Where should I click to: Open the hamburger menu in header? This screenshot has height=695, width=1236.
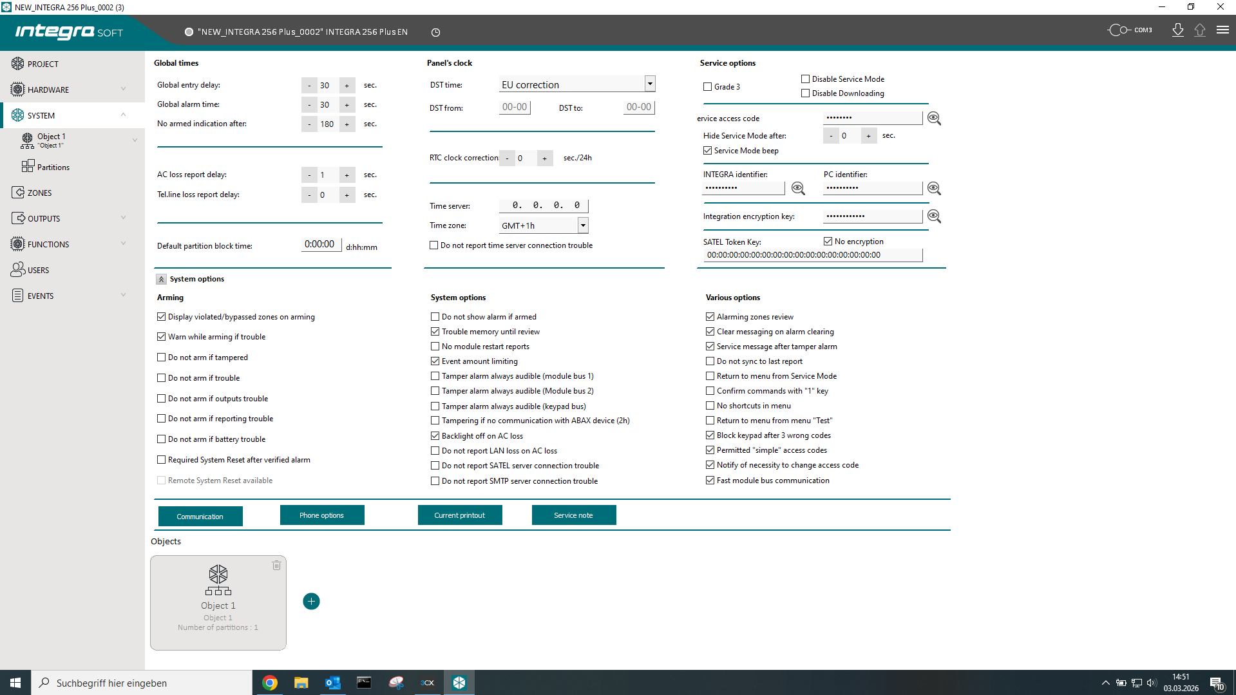1222,30
